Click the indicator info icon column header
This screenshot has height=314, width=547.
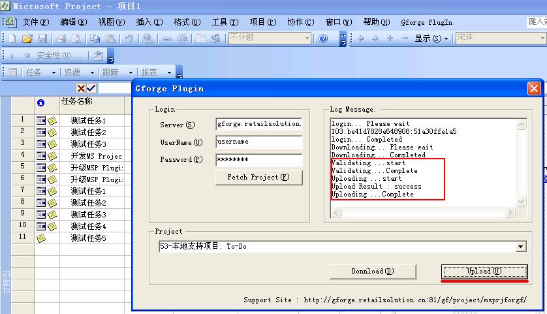(x=41, y=102)
